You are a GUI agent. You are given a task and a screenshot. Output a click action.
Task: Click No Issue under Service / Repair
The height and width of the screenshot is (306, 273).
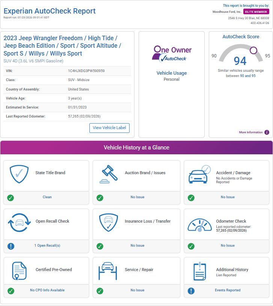[x=137, y=290]
